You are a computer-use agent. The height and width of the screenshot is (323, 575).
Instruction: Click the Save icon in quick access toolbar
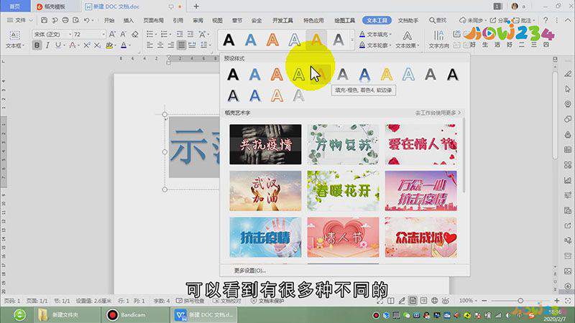[44, 20]
